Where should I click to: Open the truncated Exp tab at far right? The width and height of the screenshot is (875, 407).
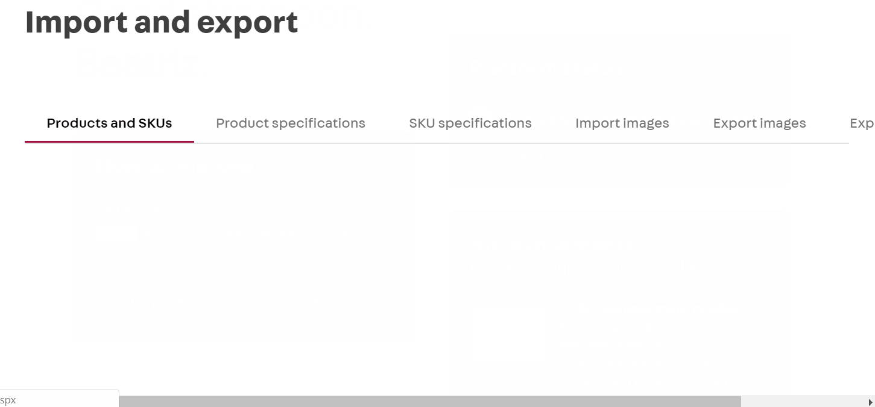(x=862, y=123)
